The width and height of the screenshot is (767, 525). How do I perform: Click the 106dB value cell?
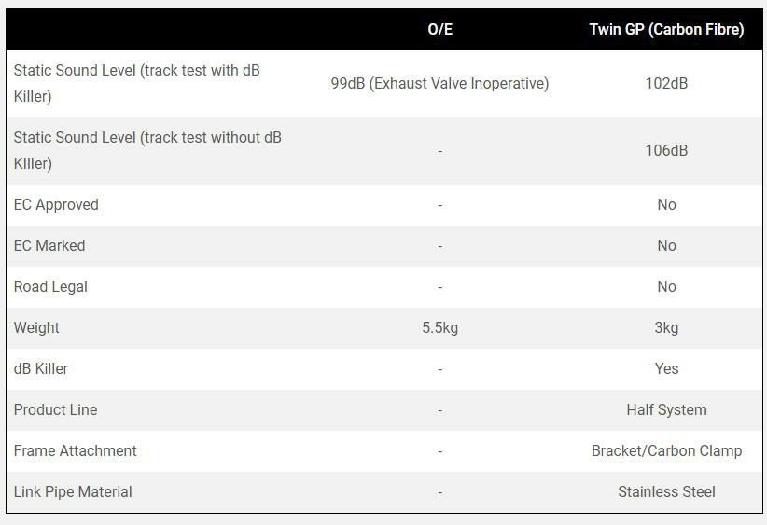tap(666, 151)
